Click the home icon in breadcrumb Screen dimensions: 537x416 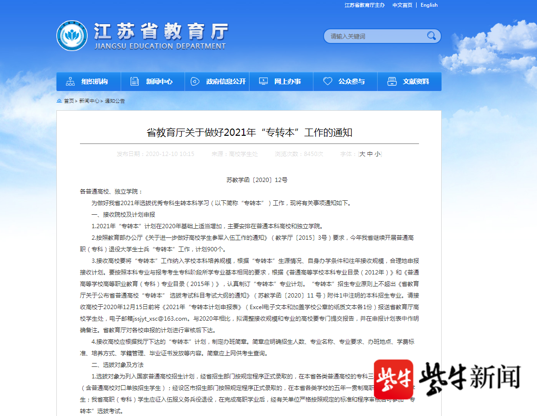(x=59, y=101)
